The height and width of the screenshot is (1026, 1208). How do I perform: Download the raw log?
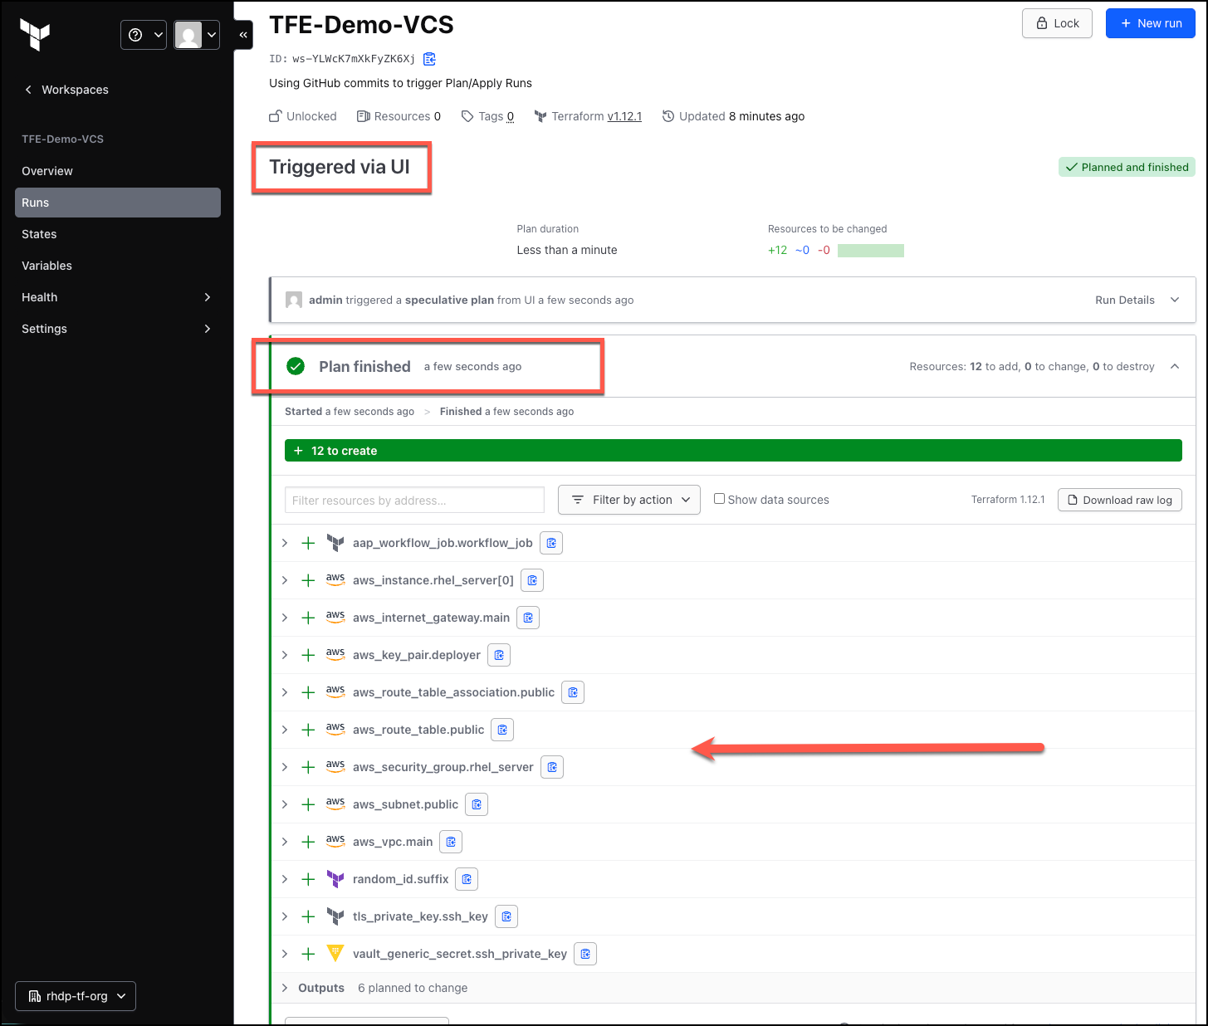pos(1120,500)
